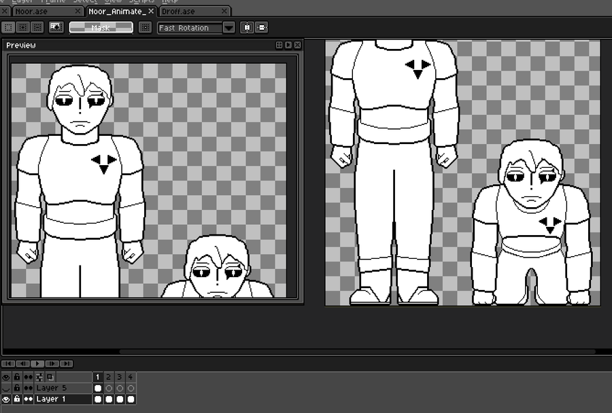Click the main sprite editor canvas

point(462,173)
